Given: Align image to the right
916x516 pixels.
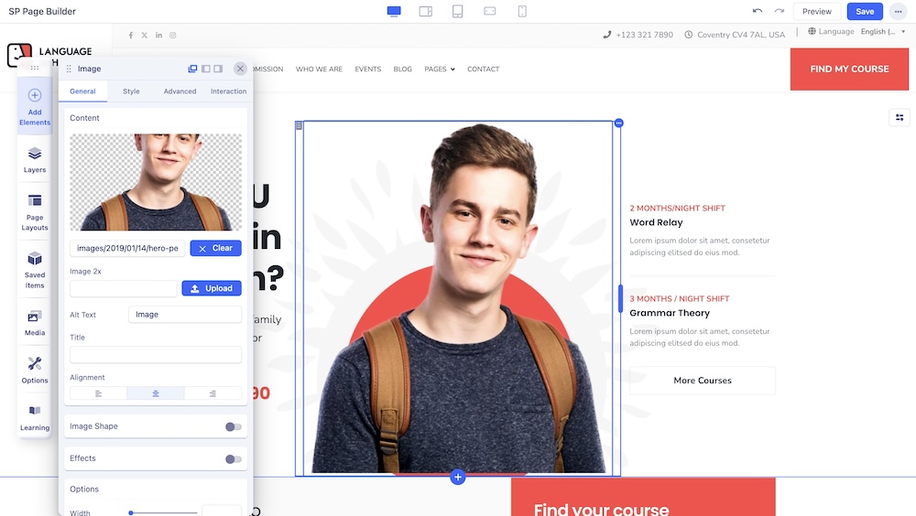Looking at the screenshot, I should click(x=213, y=393).
